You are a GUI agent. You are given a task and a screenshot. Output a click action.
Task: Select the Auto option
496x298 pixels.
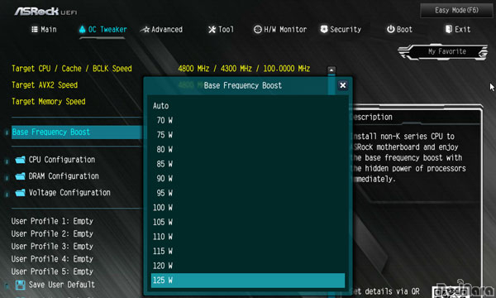point(248,106)
